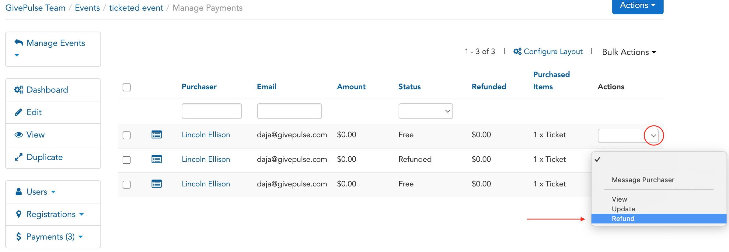Choose Refund in the actions dropdown menu

(659, 219)
